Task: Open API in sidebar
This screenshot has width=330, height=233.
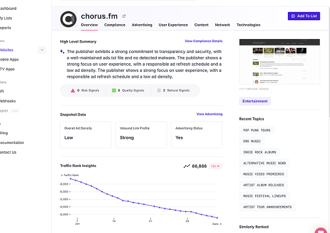Action: (x=2, y=91)
